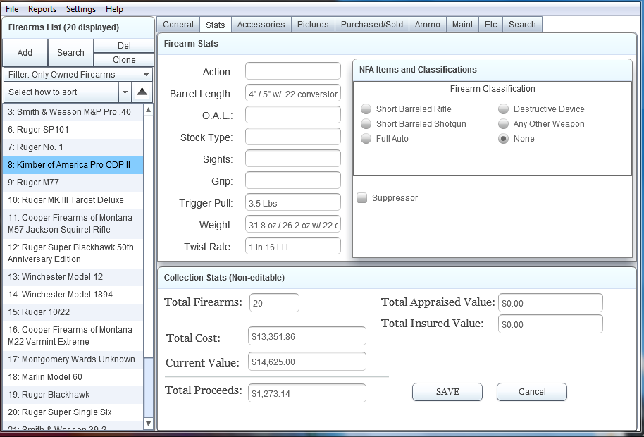Select 16: Cooper Firearms M22 Varmint Extreme
Screen dimensions: 644x437
point(73,336)
